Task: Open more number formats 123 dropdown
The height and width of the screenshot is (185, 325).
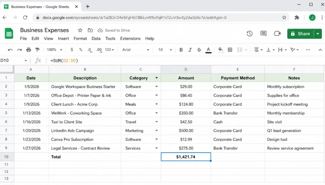Action: tap(109, 50)
